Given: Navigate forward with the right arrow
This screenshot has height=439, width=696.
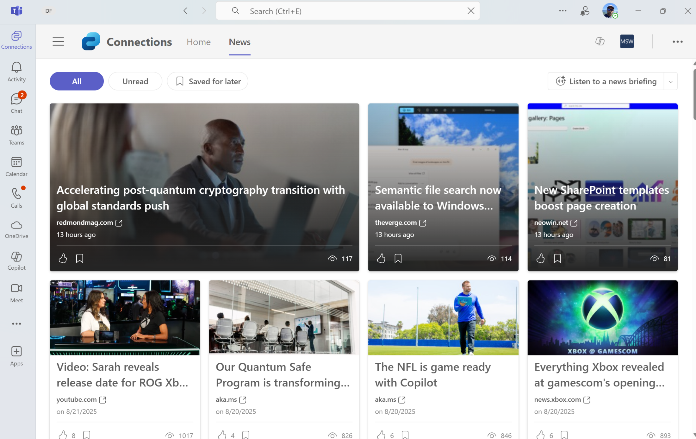Looking at the screenshot, I should 204,11.
